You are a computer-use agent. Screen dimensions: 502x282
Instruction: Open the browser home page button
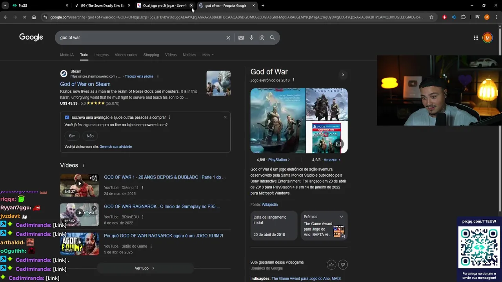[x=34, y=17]
